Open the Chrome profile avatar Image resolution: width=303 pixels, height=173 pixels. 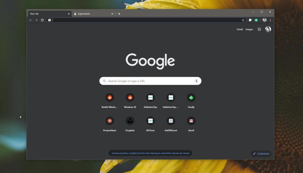[264, 20]
